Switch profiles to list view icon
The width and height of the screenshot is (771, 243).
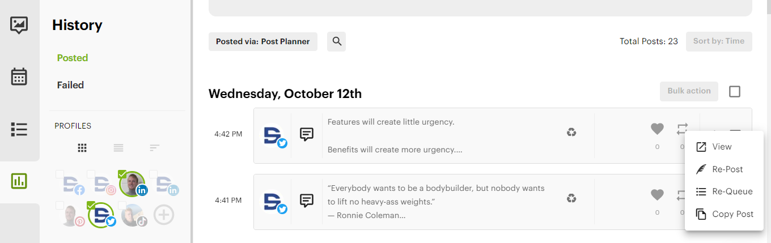coord(118,148)
